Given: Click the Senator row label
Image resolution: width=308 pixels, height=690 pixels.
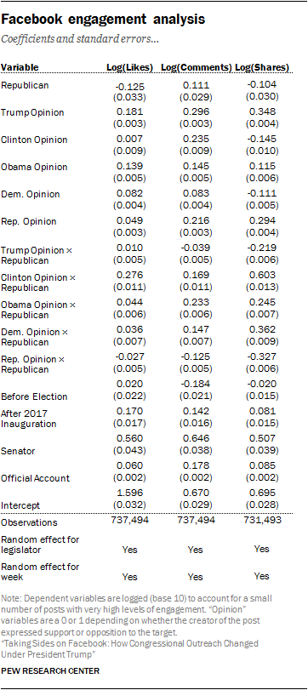Looking at the screenshot, I should [18, 451].
